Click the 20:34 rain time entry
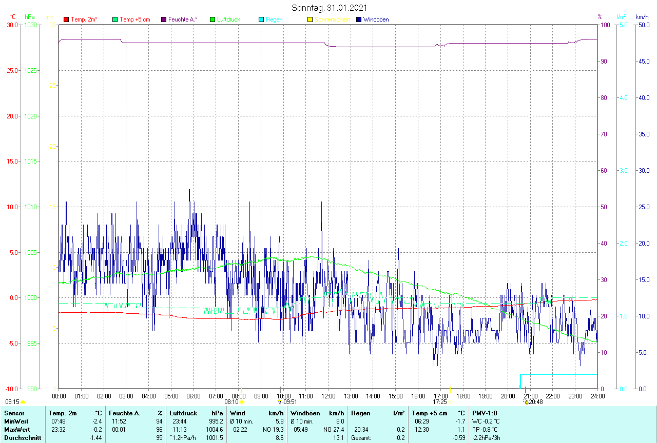657x443 pixels. coord(361,430)
